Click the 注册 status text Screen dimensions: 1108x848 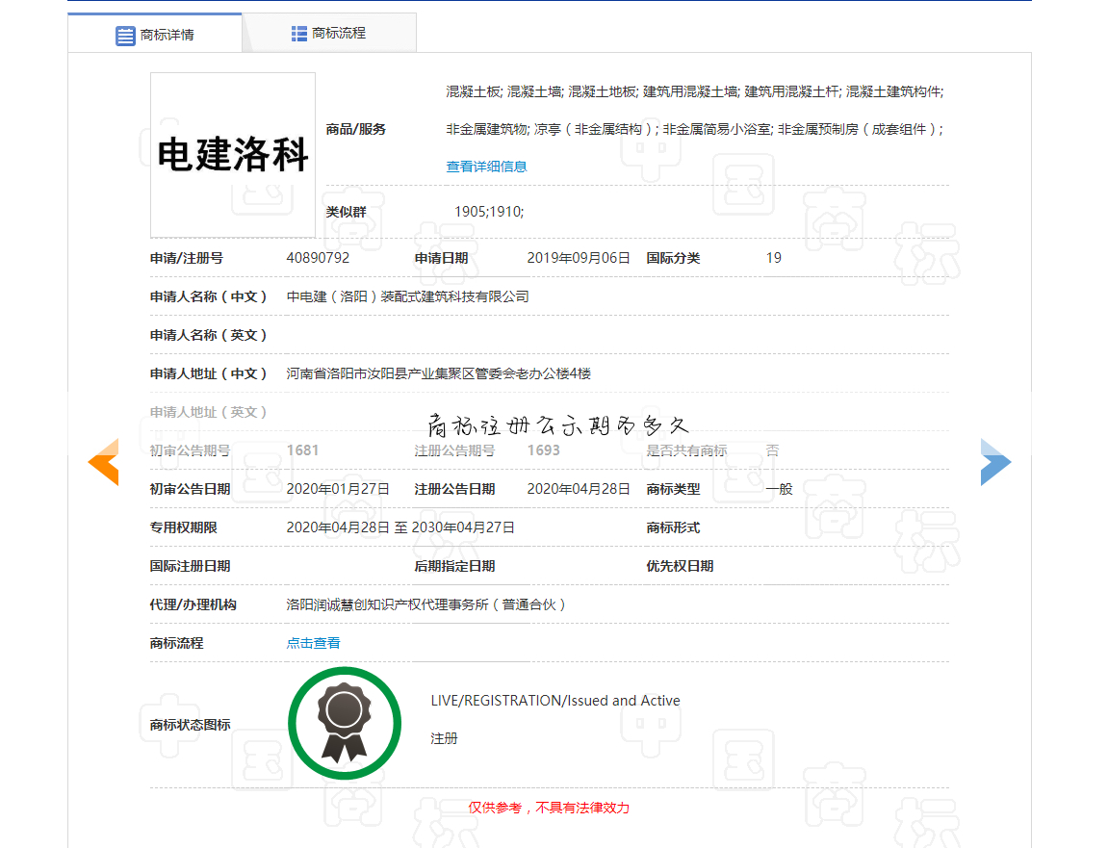pyautogui.click(x=444, y=738)
